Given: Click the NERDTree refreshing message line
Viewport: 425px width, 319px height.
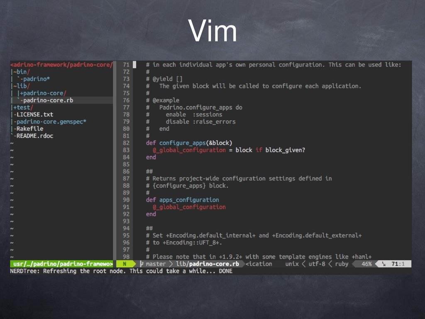Looking at the screenshot, I should point(121,271).
